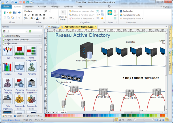Select the Personne shape in library

[31, 67]
